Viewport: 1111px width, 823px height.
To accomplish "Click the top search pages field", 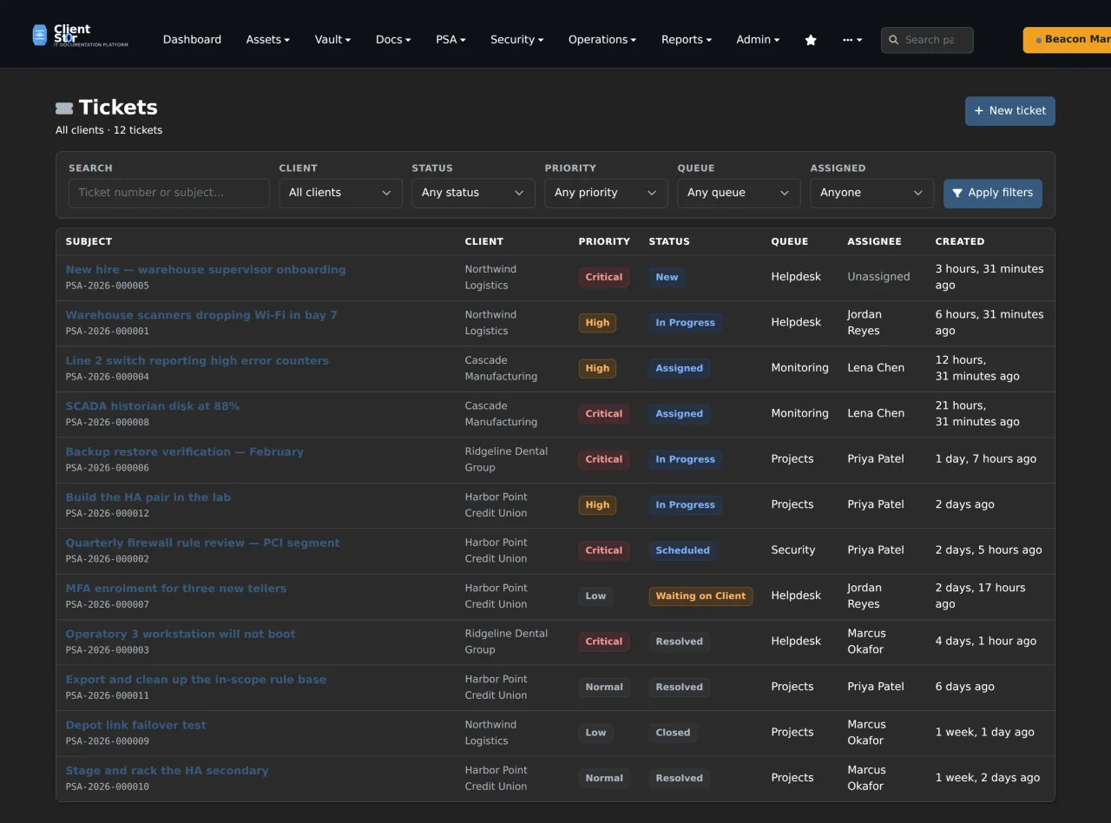I will tap(927, 40).
